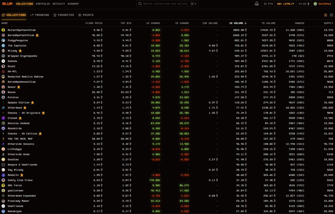Click the Genuine Undead avatar icon

click(3, 123)
